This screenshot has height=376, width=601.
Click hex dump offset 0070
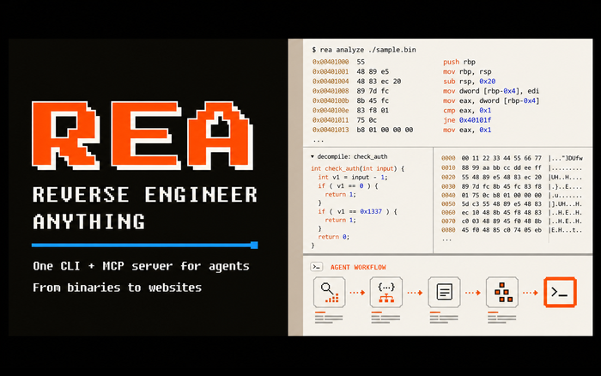pyautogui.click(x=448, y=221)
